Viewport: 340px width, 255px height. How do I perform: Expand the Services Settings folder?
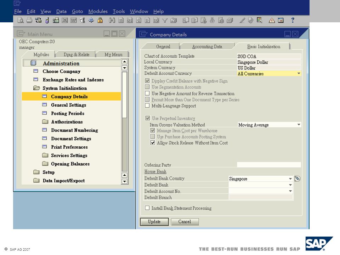(x=45, y=155)
